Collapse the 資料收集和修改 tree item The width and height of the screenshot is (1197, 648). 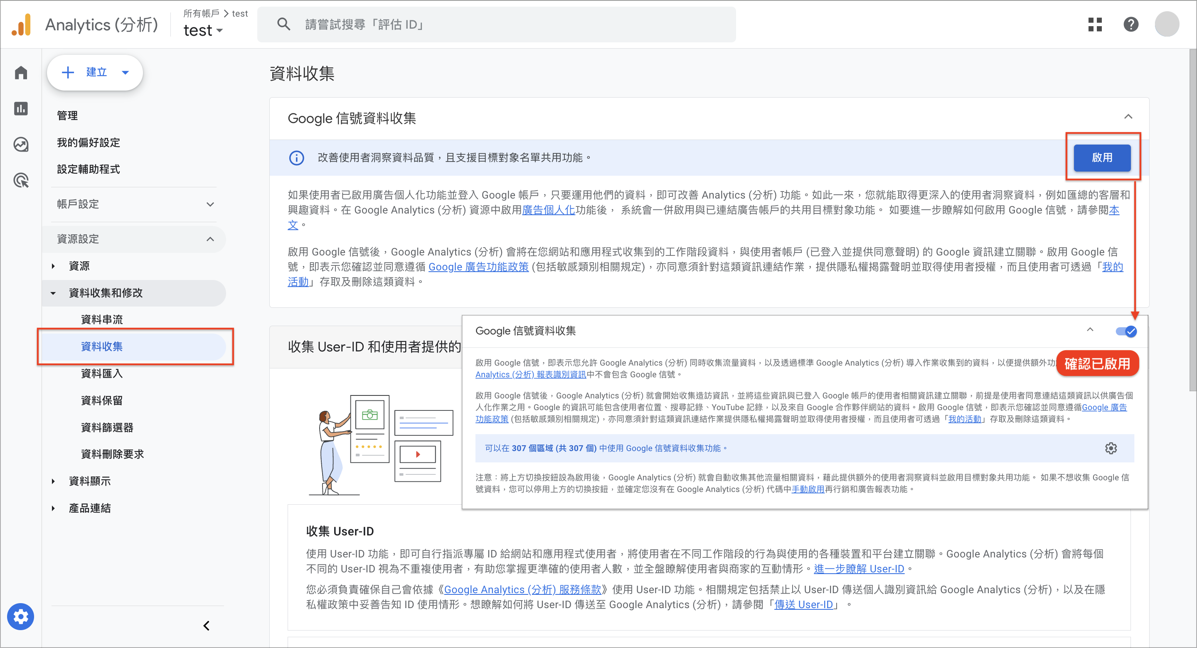[53, 293]
